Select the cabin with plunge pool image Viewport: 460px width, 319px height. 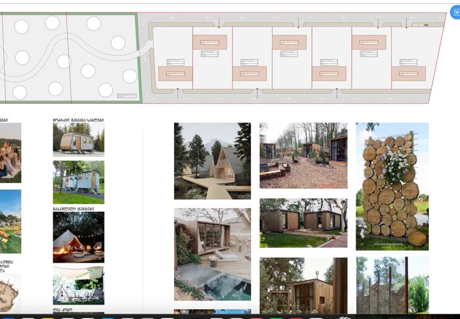[212, 254]
